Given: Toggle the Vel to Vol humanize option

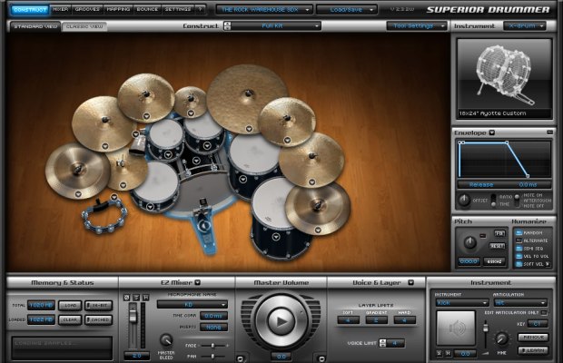Looking at the screenshot, I should click(x=519, y=256).
